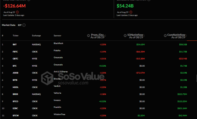Click info icon under $54.24B
This screenshot has height=119, width=197.
tap(131, 12)
